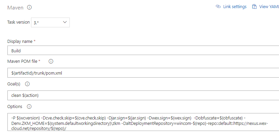Image resolution: width=279 pixels, height=135 pixels.
Task: Click the Options label text
Action: pos(15,107)
